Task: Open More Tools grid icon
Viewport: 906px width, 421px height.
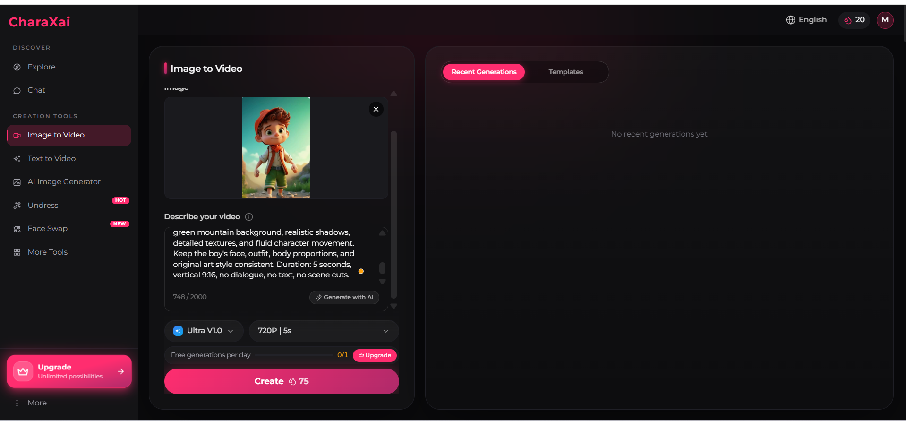Action: tap(17, 252)
